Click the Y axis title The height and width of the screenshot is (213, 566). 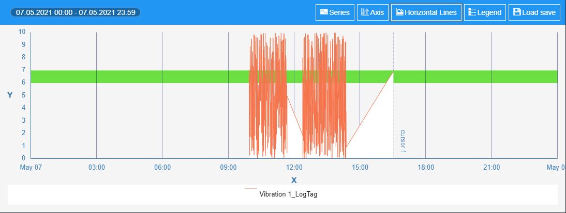tap(10, 95)
